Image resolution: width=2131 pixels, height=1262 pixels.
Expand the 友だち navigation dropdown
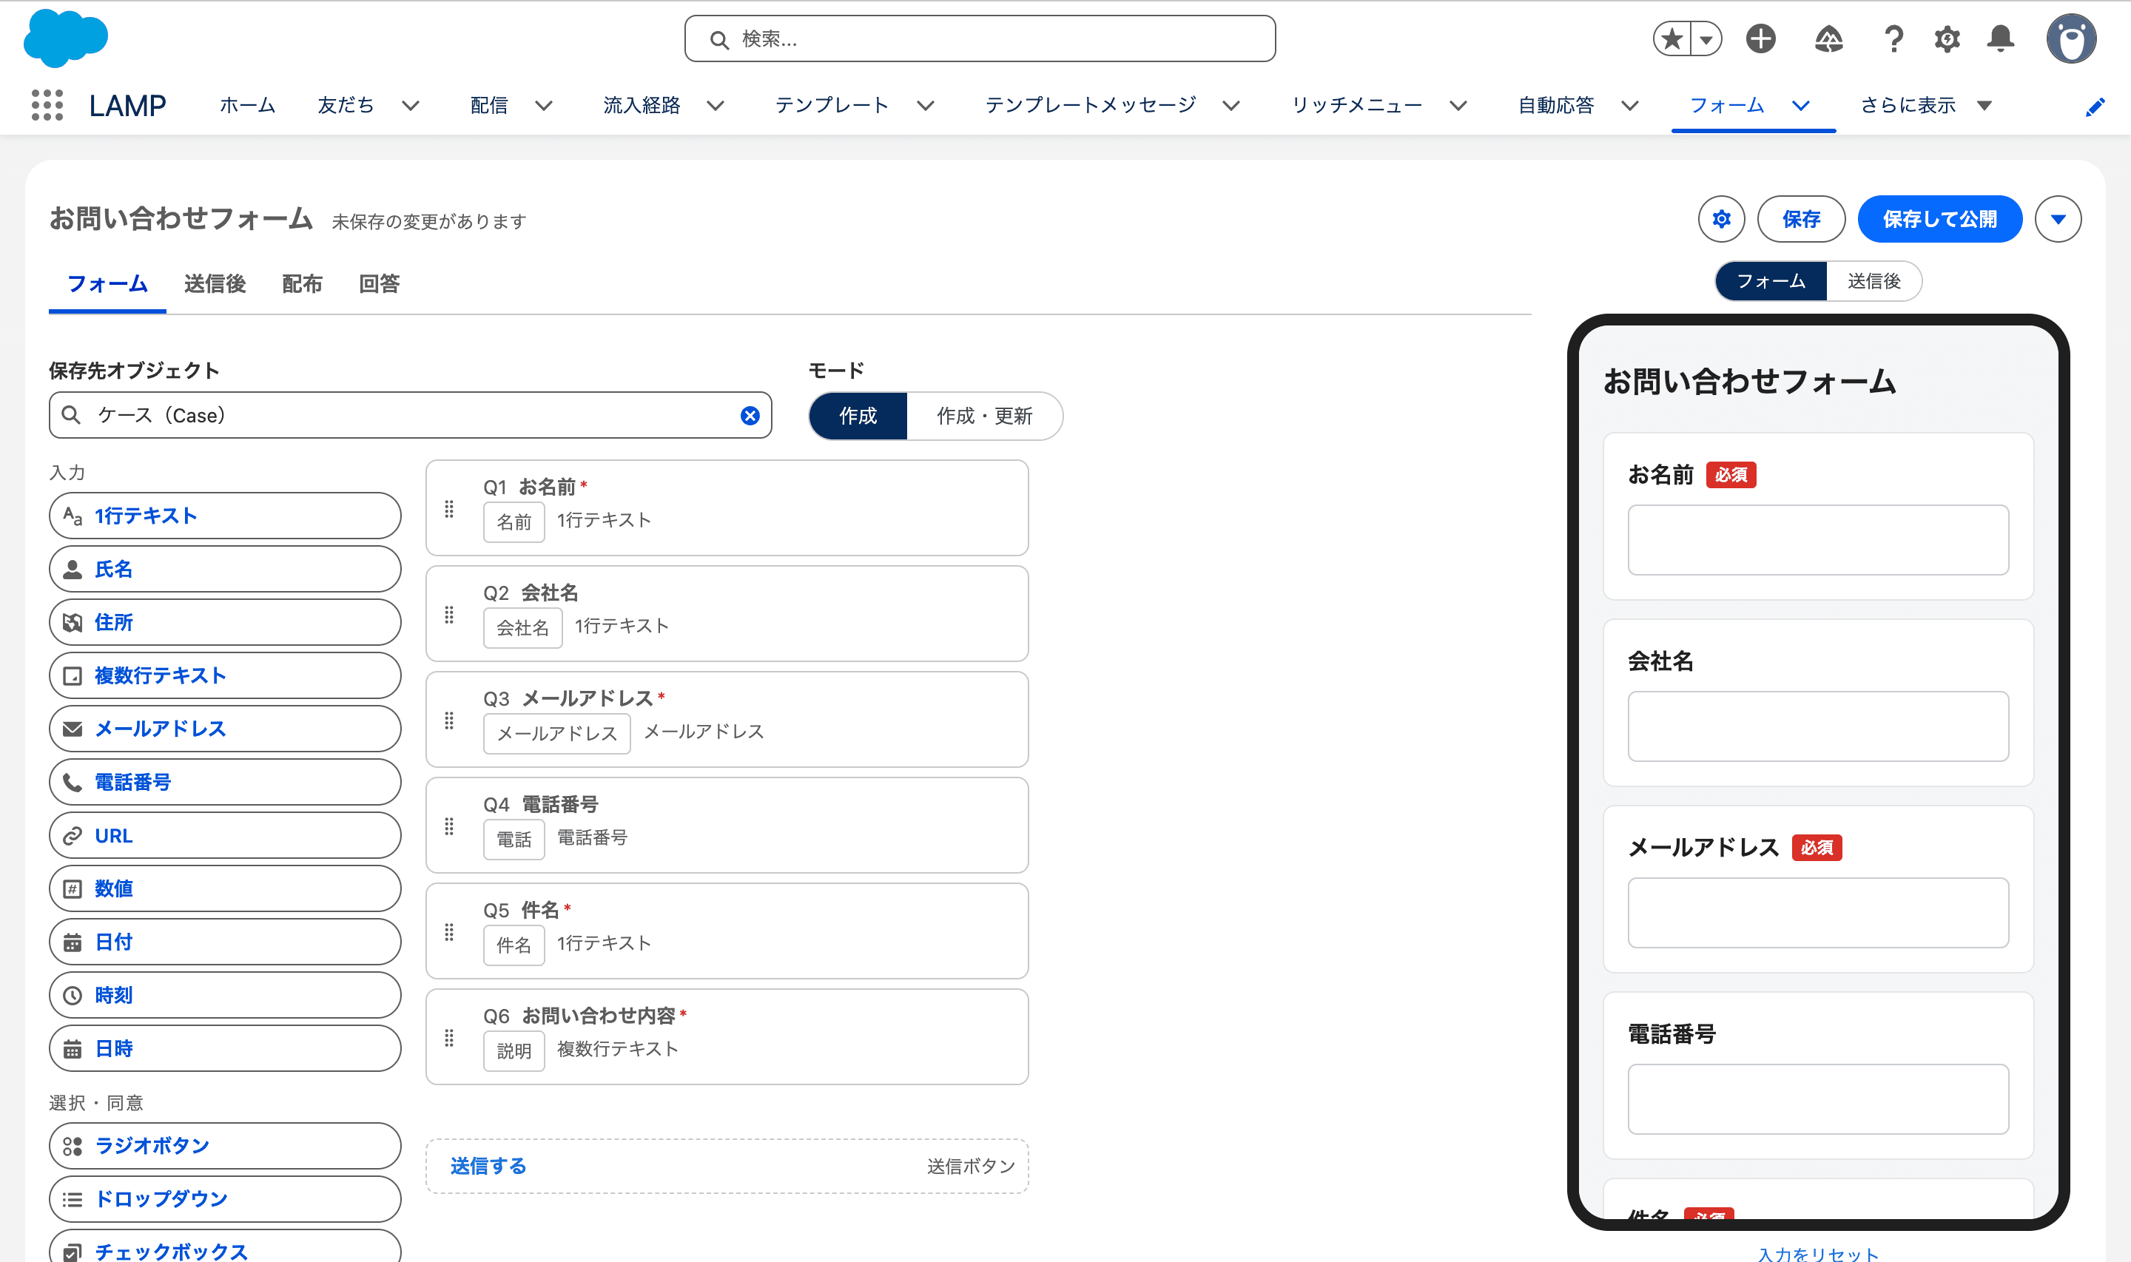click(411, 107)
